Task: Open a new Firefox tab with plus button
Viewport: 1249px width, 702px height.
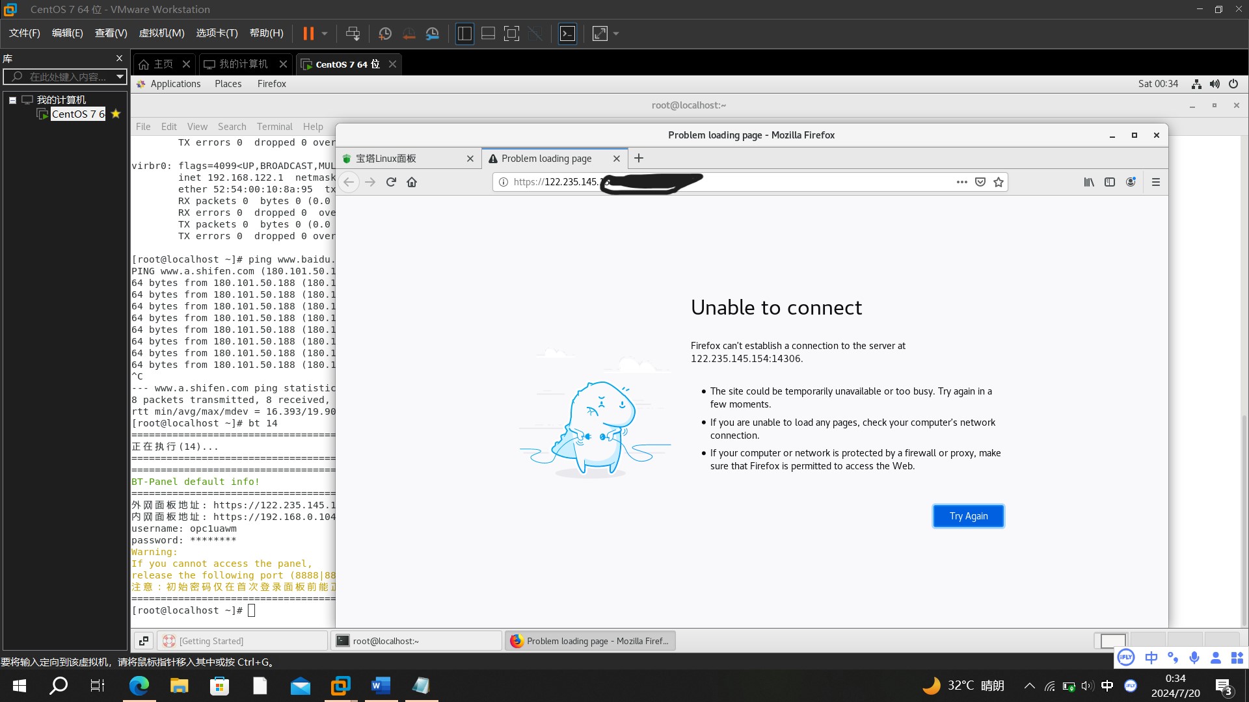Action: pos(639,158)
